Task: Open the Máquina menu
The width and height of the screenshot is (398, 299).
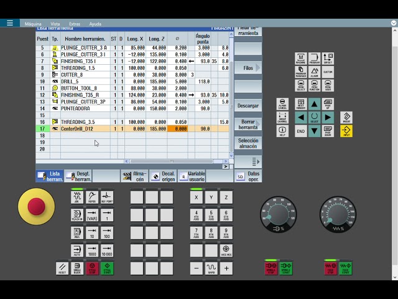Action: [x=33, y=24]
